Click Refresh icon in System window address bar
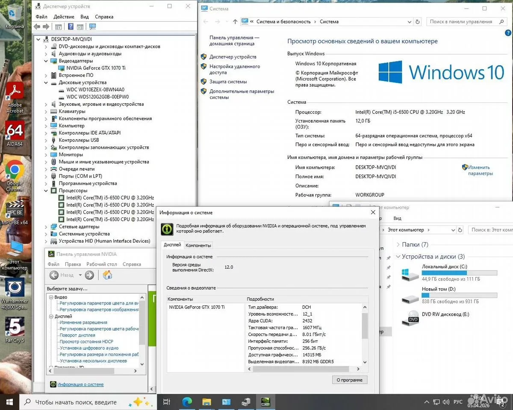513x410 pixels. tap(418, 21)
